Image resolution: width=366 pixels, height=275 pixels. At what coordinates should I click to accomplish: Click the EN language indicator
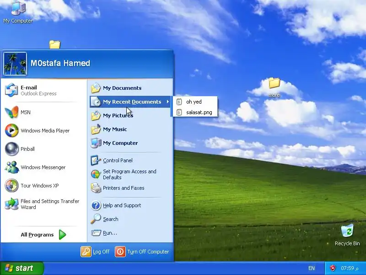312,268
